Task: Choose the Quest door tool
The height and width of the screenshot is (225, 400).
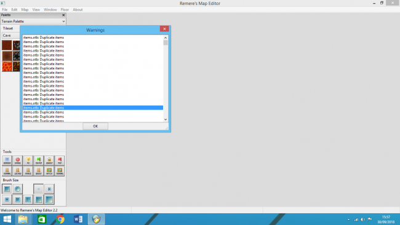Action: click(39, 171)
